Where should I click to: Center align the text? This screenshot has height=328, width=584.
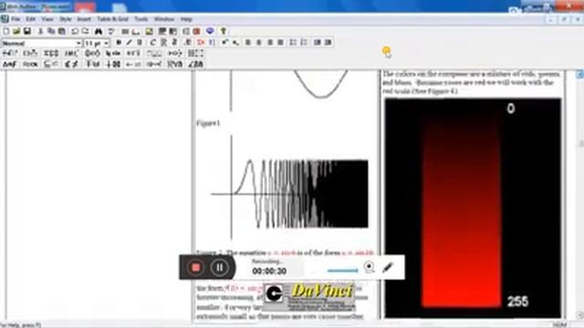(259, 43)
